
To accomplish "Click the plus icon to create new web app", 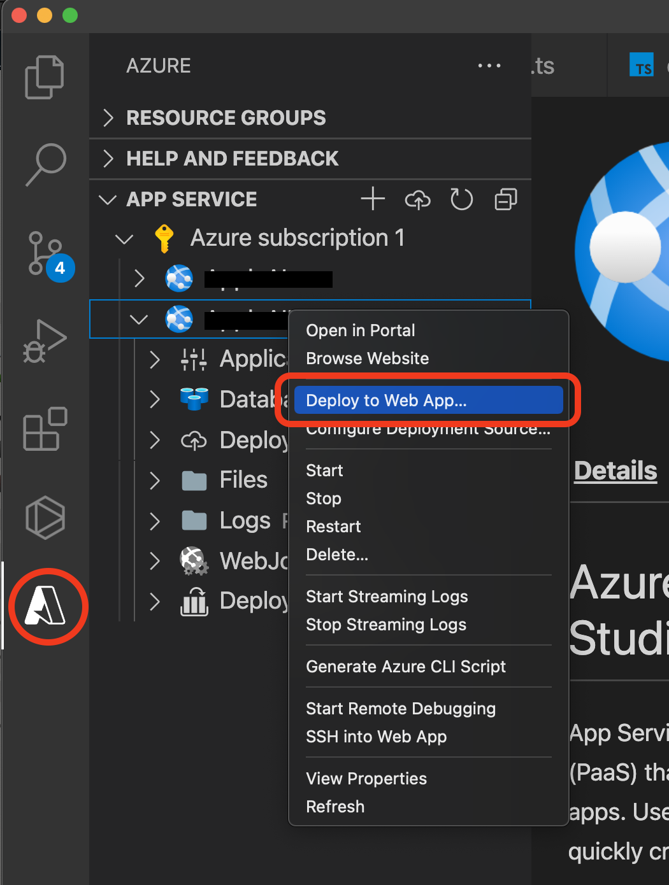I will [x=373, y=199].
